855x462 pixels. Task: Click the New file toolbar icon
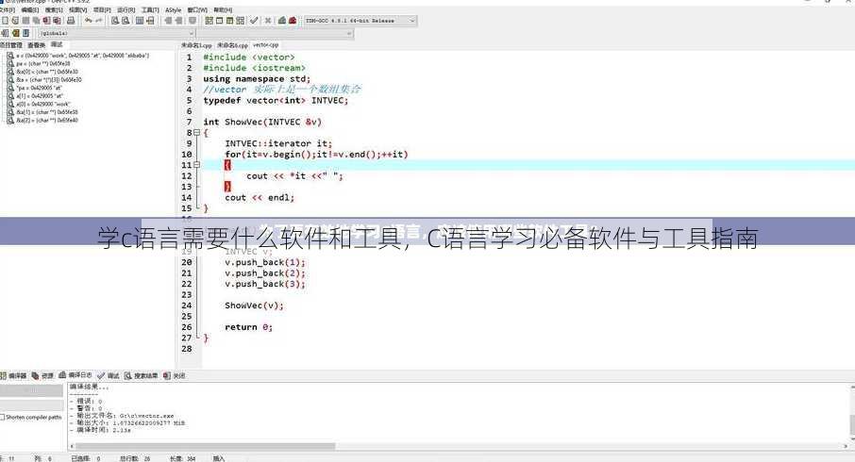5,20
